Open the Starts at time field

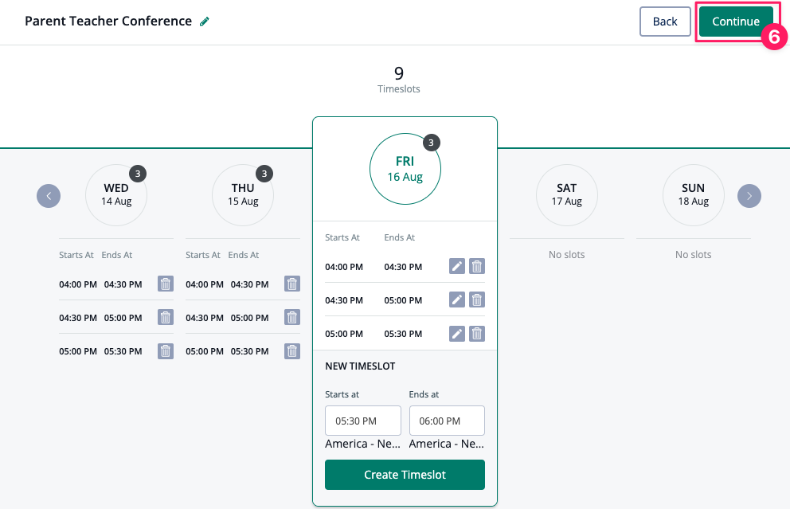[362, 421]
